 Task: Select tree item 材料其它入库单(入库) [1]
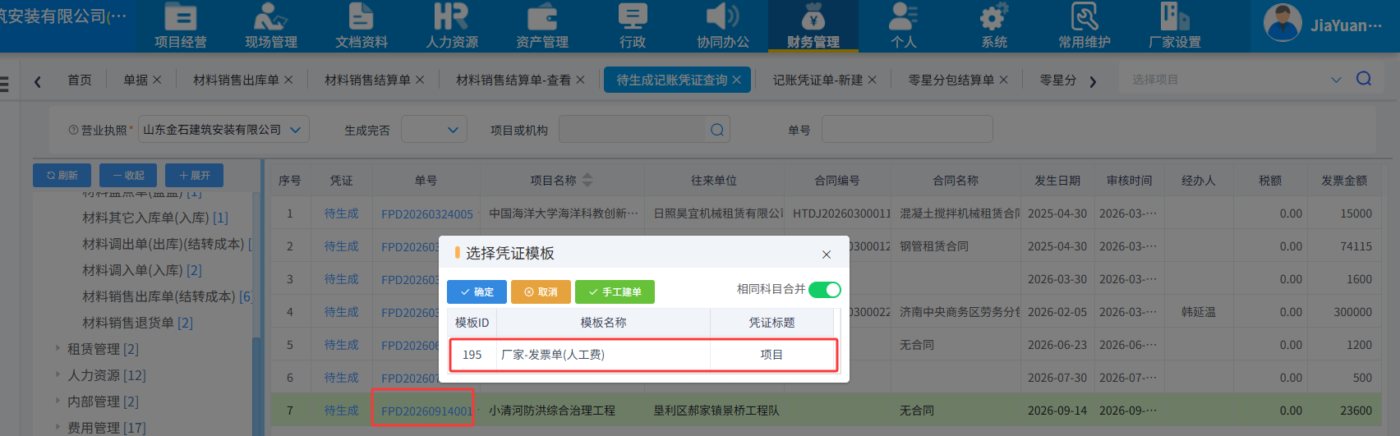click(x=155, y=217)
